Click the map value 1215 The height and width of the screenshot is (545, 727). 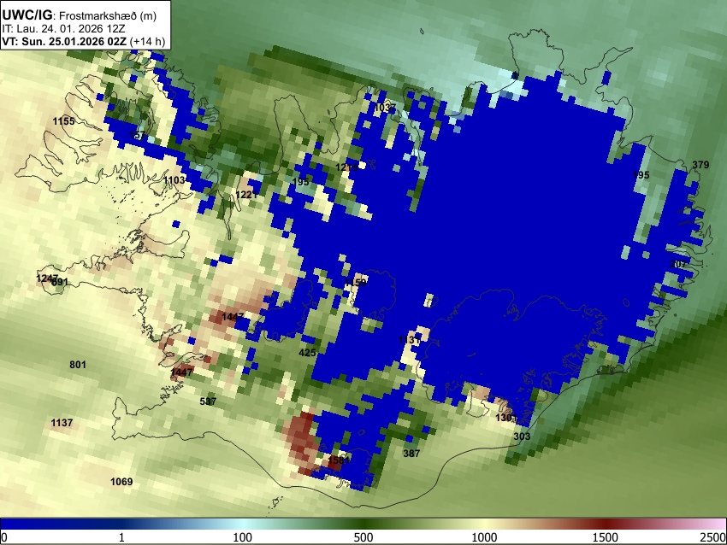tap(346, 167)
